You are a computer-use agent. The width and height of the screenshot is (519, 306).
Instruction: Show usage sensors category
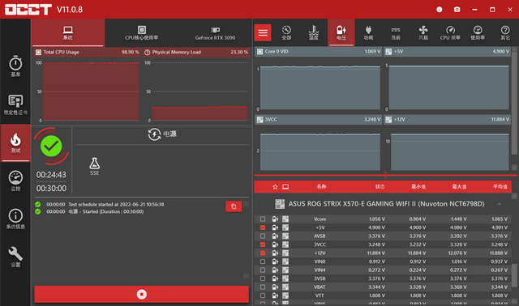pos(478,32)
